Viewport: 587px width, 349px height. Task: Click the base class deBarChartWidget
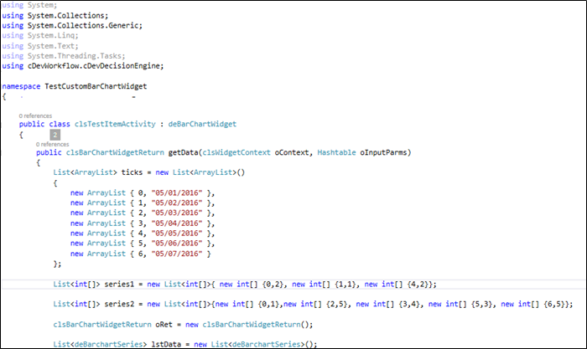pos(202,124)
